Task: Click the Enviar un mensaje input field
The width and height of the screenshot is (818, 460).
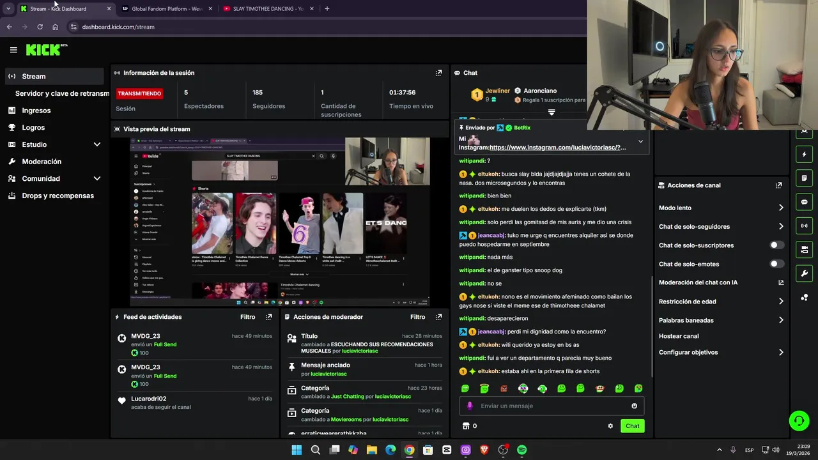Action: point(552,406)
